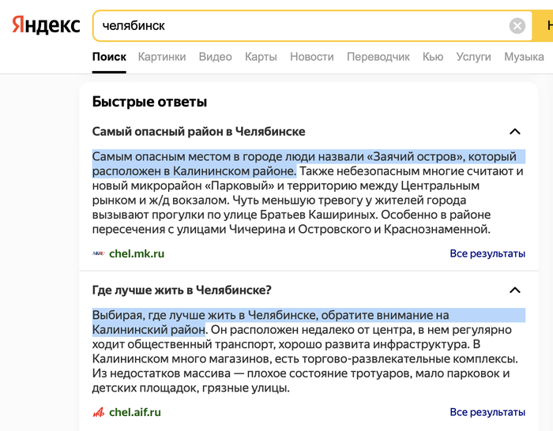Click the search input with "челябинск"
Screen dimensions: 553x431
(x=300, y=26)
